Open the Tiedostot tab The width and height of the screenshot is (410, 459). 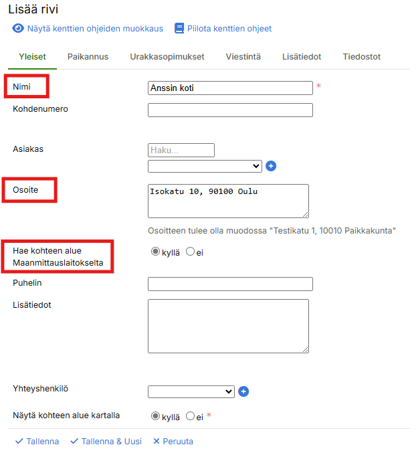[x=362, y=57]
